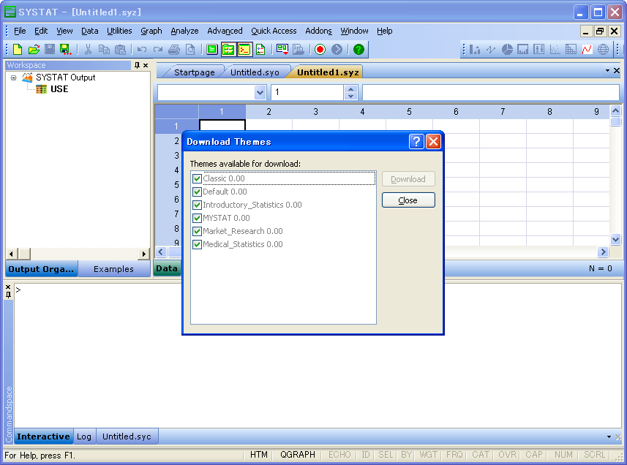The height and width of the screenshot is (465, 627).
Task: Pin the Workspace panel via pushpin icon
Action: pos(137,65)
